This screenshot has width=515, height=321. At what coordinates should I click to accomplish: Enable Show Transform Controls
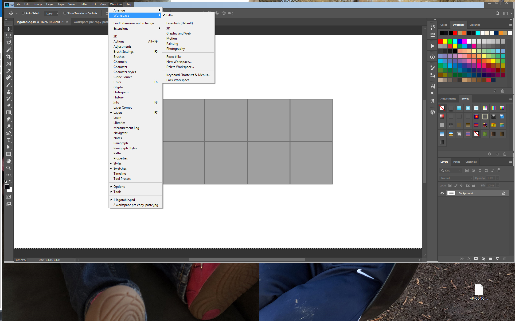pyautogui.click(x=65, y=13)
